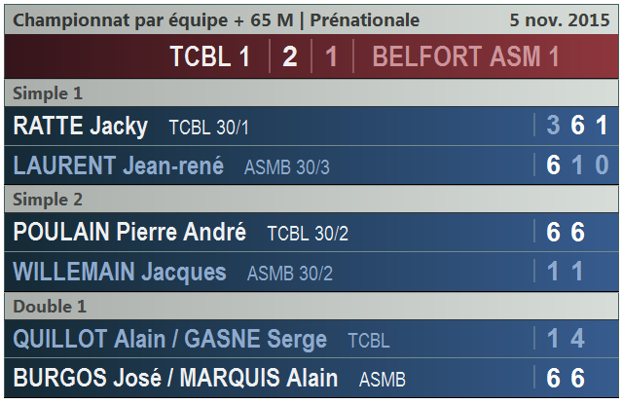622x404 pixels.
Task: Click the Simple 1 section header
Action: pyautogui.click(x=47, y=93)
